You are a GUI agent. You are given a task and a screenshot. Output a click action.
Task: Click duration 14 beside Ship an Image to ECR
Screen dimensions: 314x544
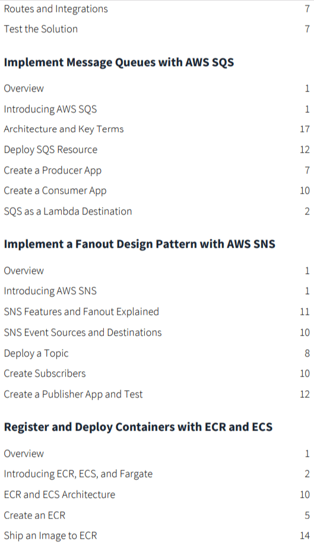(305, 536)
